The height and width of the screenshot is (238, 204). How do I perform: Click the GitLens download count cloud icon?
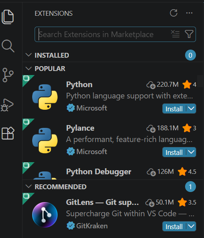(x=150, y=203)
